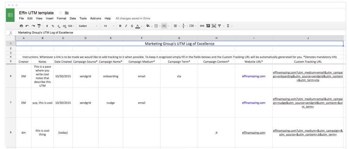Click the Merge cells button
This screenshot has width=349, height=149.
coord(164,26)
